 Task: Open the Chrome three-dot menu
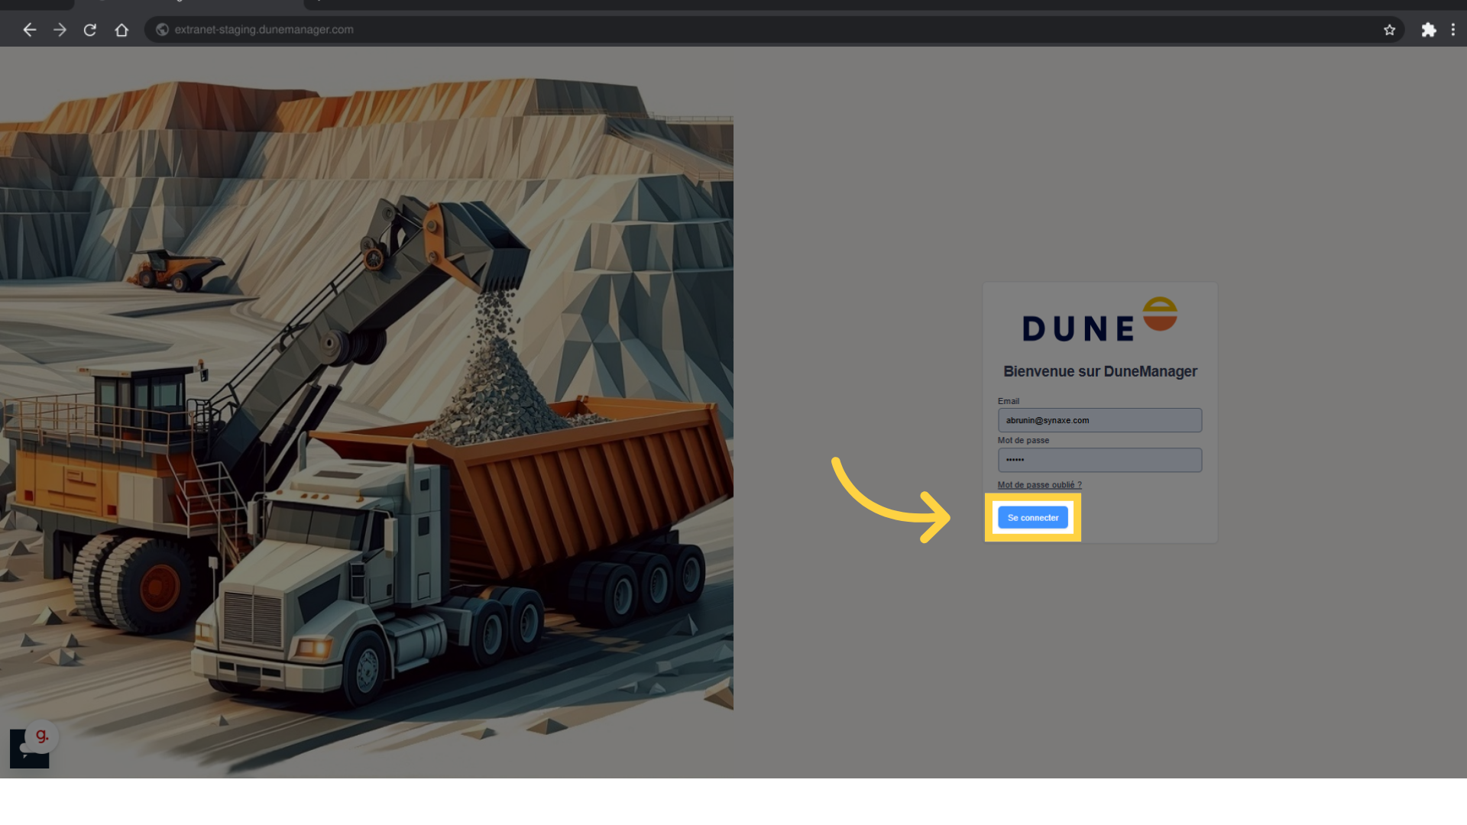(x=1454, y=30)
